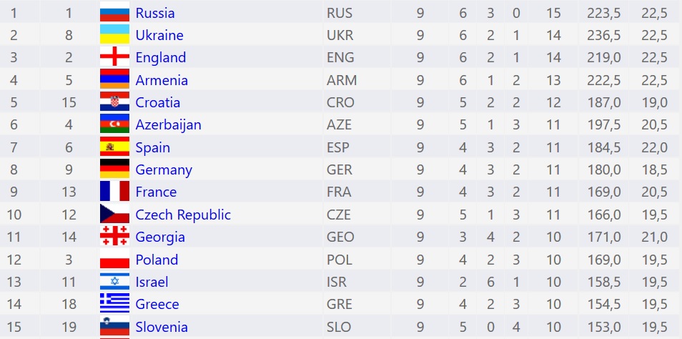Open the Azerbaijan team link

(168, 125)
